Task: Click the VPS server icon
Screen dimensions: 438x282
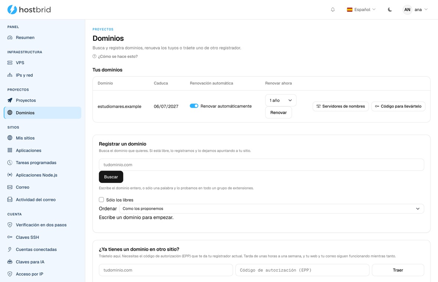Action: click(10, 63)
